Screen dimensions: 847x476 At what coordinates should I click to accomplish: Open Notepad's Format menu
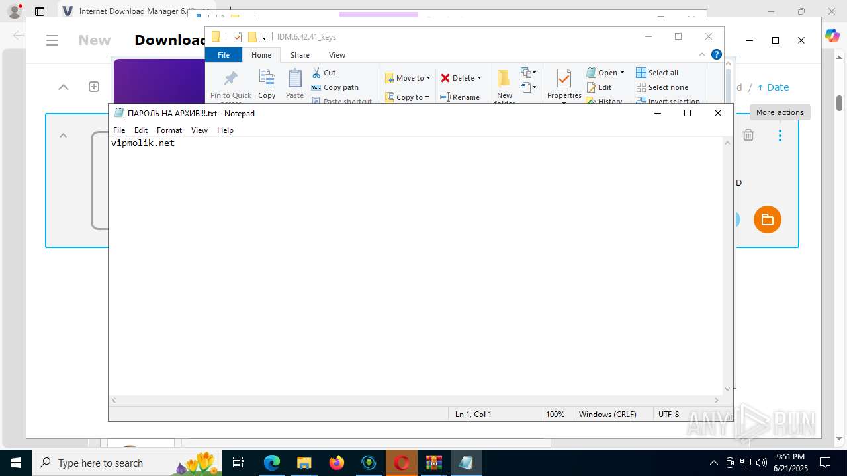(x=169, y=130)
